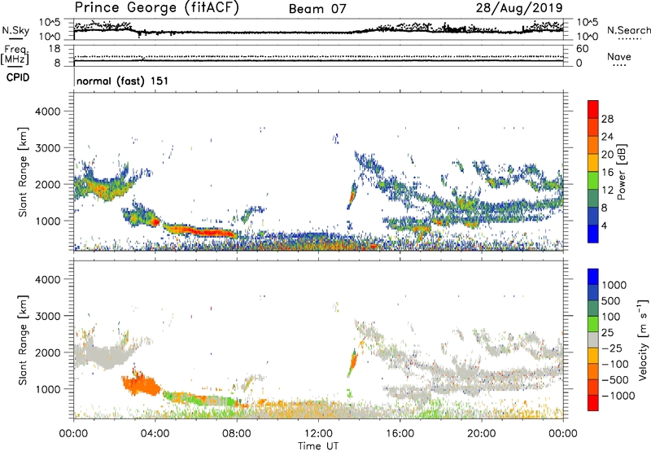Click the gray velocity cluster near 01:00 at 2000 km
This screenshot has height=451, width=651.
[104, 354]
